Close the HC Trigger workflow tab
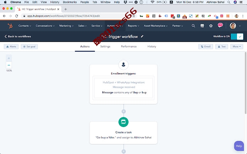 [58, 9]
